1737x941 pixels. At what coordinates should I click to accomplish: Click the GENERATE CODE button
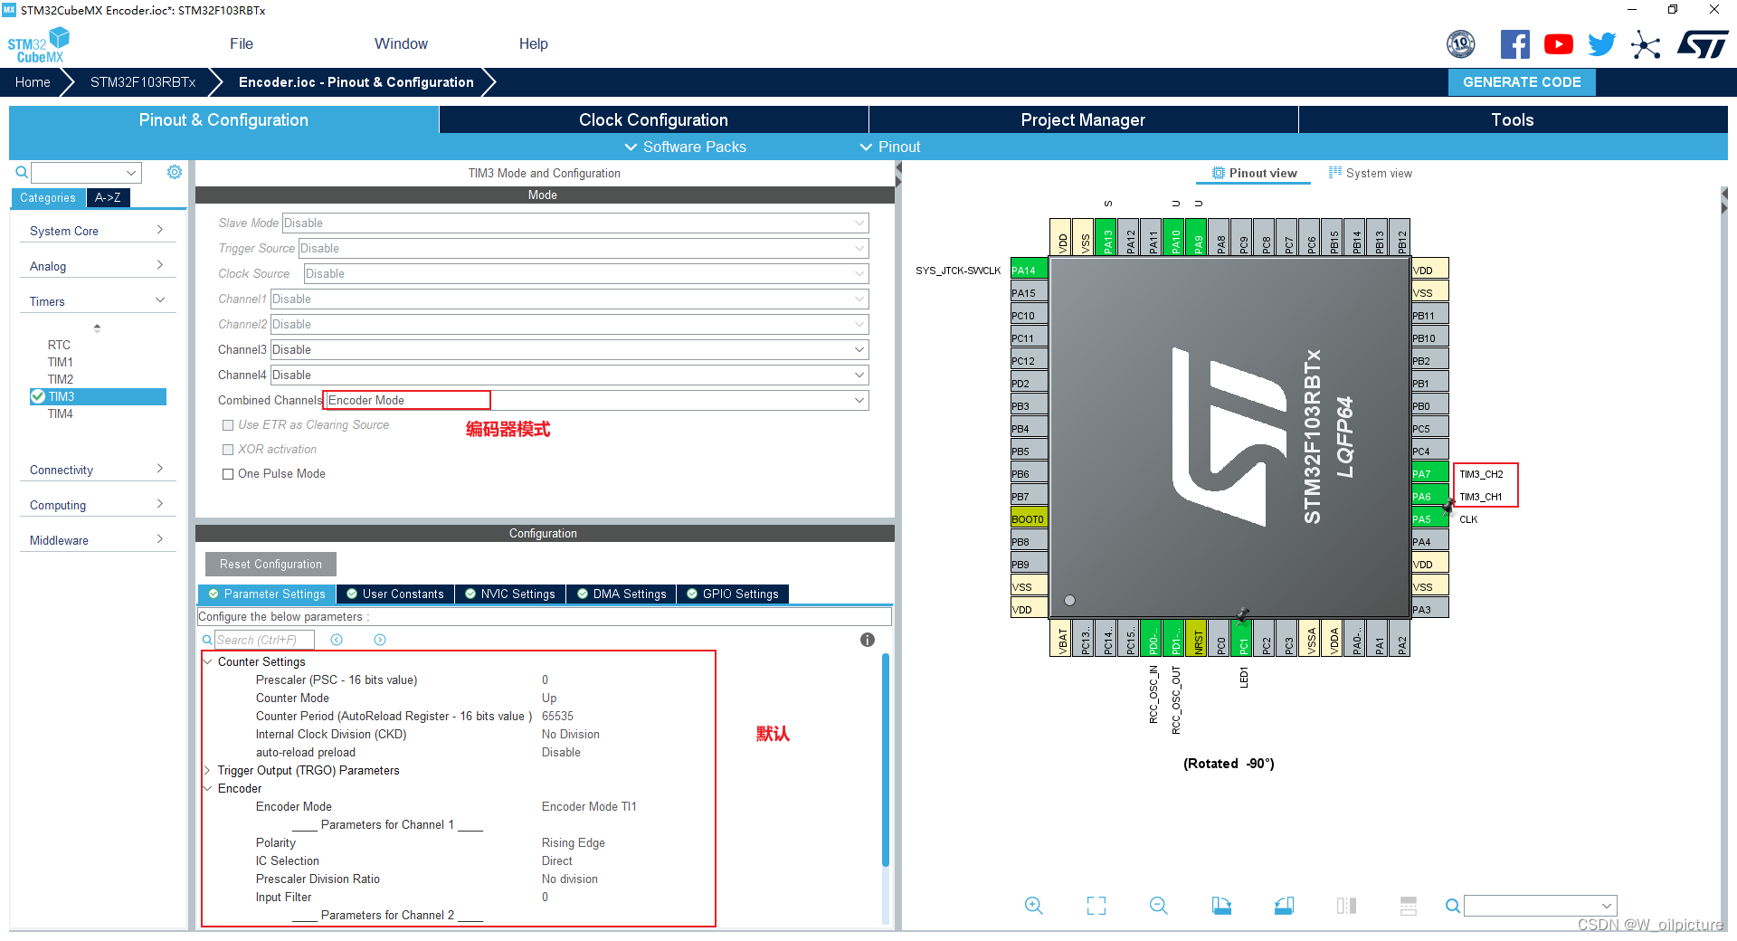[1522, 81]
